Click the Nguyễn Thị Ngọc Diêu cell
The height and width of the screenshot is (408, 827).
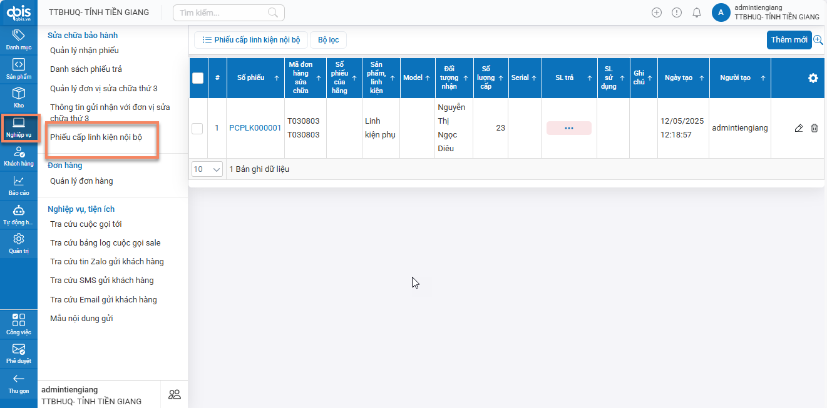pyautogui.click(x=453, y=128)
